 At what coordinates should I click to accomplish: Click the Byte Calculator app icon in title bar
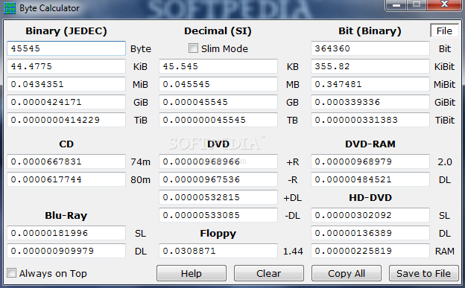[9, 8]
